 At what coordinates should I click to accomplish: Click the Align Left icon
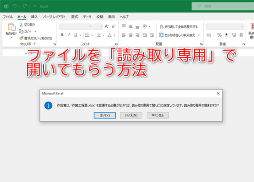(x=124, y=35)
